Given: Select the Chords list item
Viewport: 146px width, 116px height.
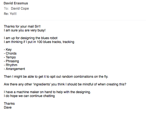Looking at the screenshot, I should [10, 53].
